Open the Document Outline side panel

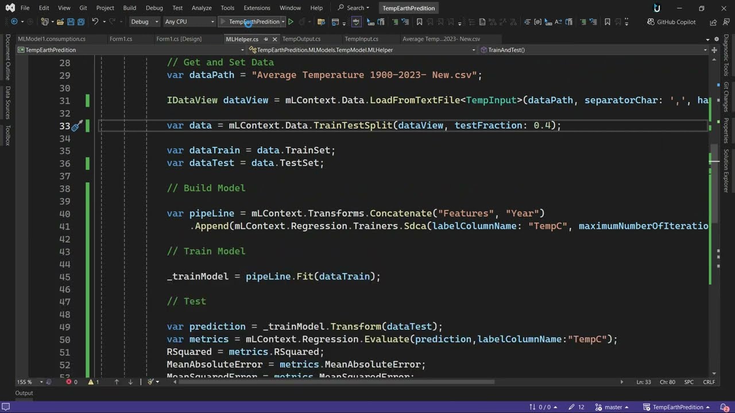pos(7,57)
